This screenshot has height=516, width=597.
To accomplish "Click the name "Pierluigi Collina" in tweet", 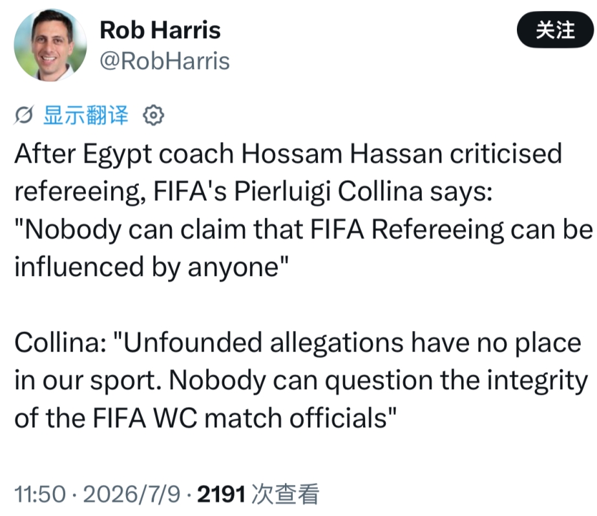I will (x=328, y=191).
